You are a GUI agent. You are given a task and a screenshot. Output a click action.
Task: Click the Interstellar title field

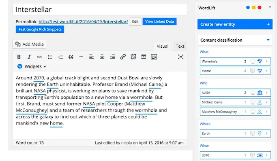coord(100,9)
